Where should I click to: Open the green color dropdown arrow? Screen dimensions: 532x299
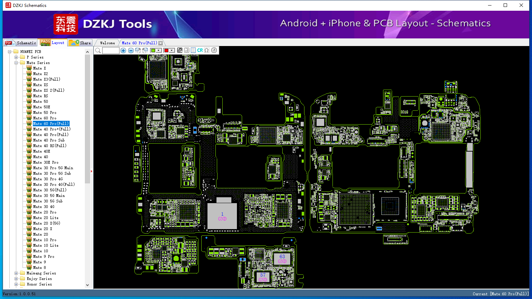(159, 51)
